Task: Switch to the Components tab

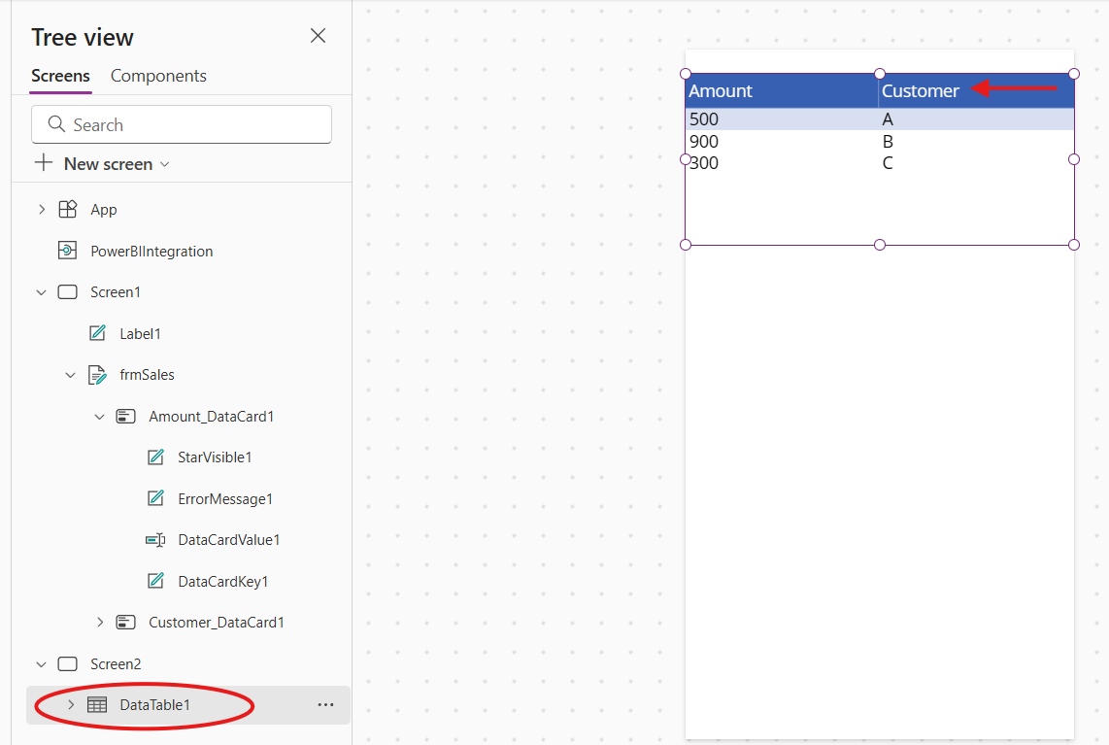Action: (158, 76)
